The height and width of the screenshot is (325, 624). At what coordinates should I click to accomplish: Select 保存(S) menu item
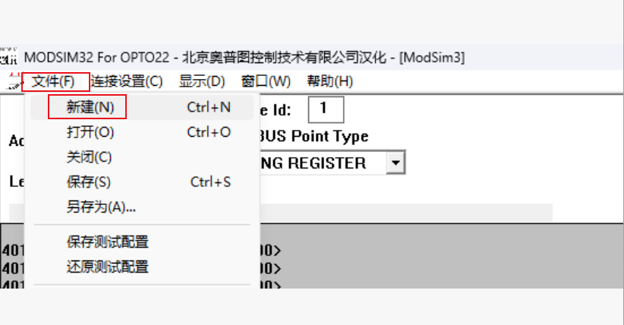(88, 182)
